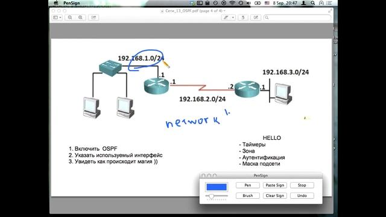
Task: Click the computer in the 192.168.3.0/24 network
Action: [283, 94]
